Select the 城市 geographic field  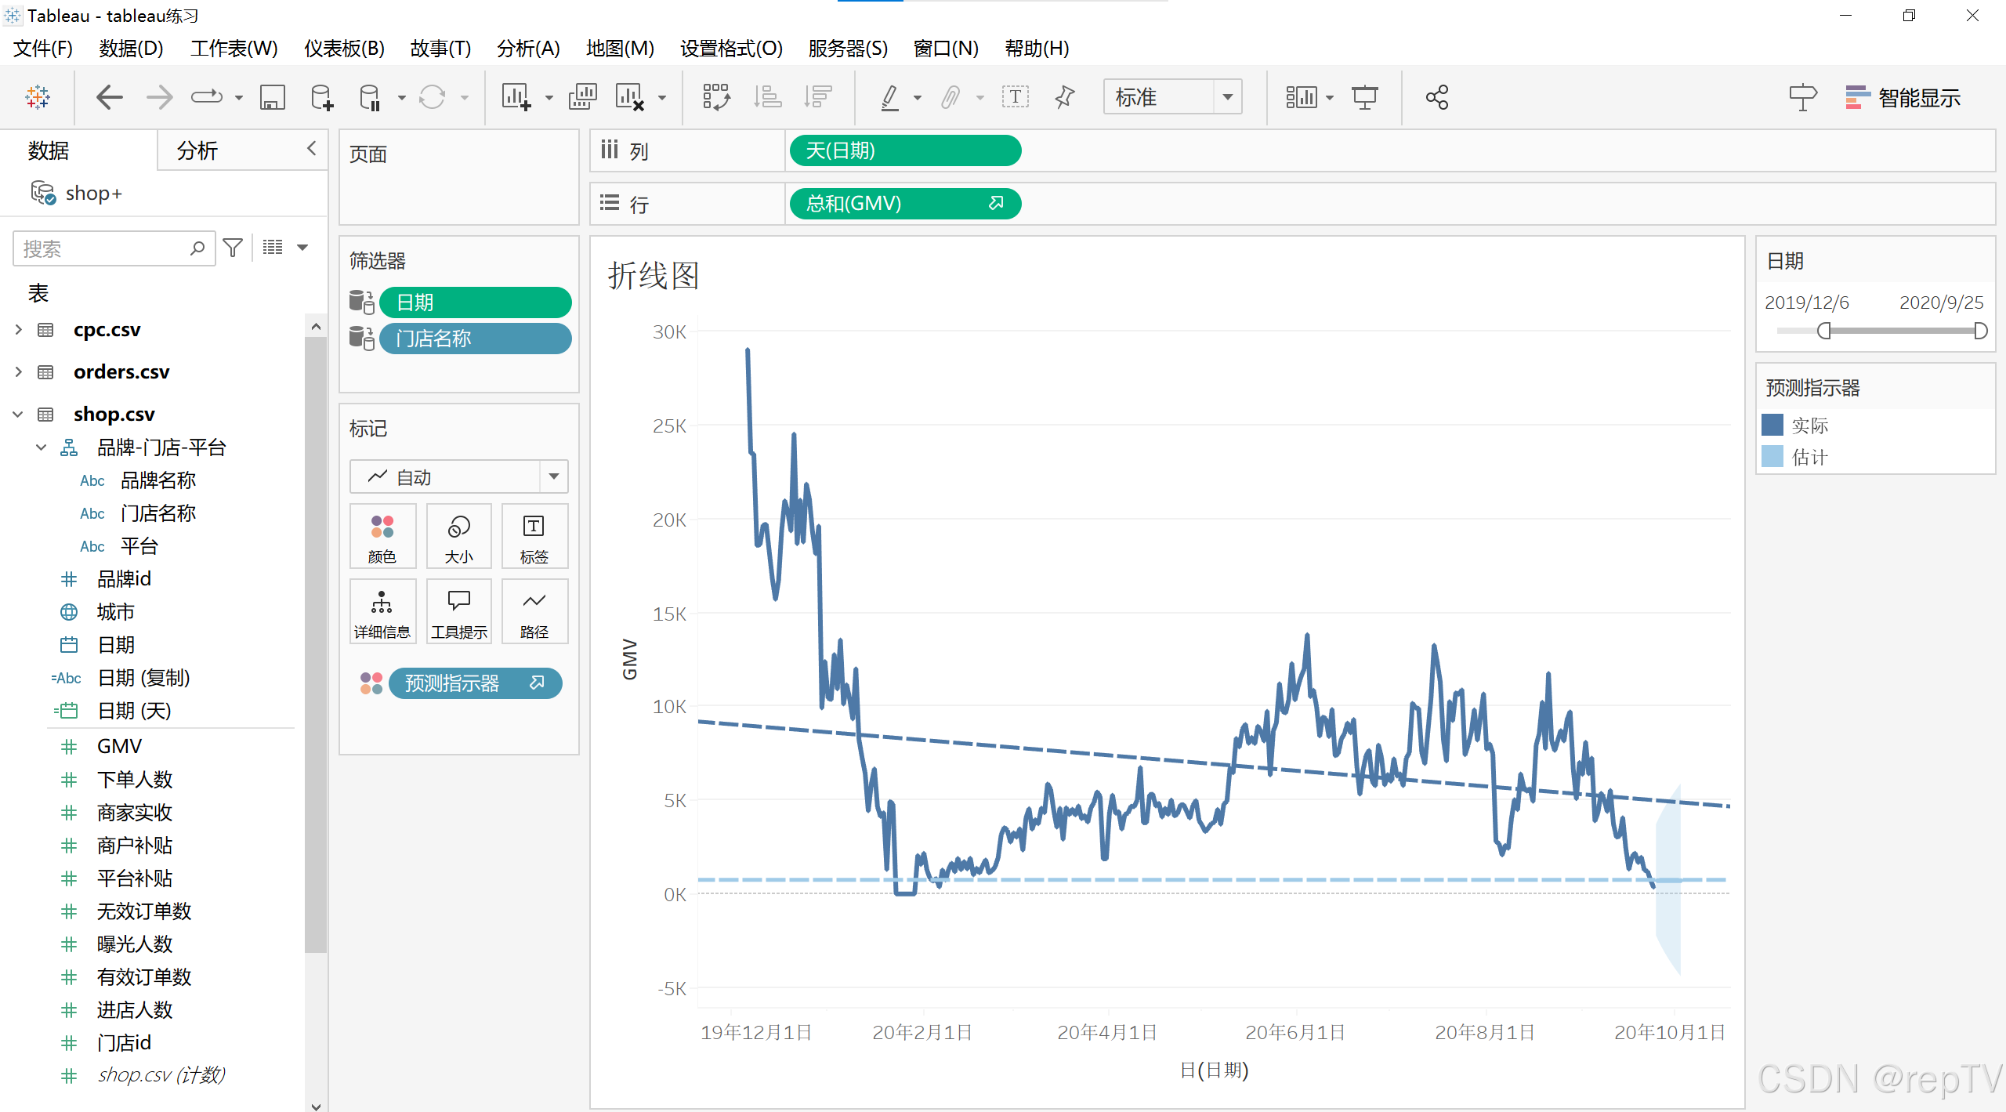click(x=116, y=612)
